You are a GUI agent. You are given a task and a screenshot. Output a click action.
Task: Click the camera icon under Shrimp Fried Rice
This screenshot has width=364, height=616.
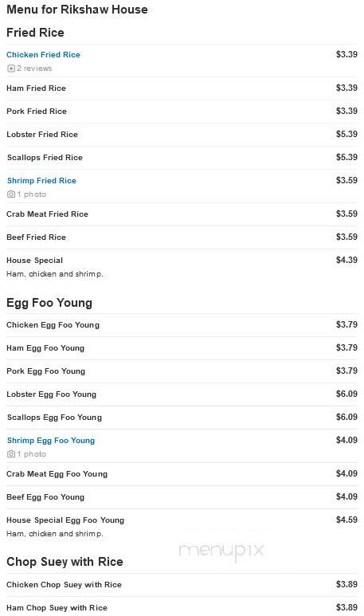click(x=11, y=194)
